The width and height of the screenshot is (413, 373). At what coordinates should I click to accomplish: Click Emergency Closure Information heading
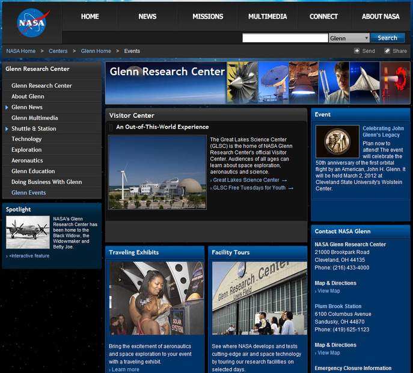coord(353,368)
